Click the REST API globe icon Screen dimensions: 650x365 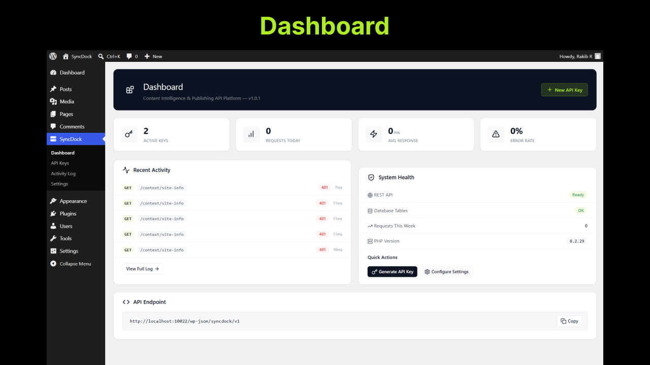point(370,195)
